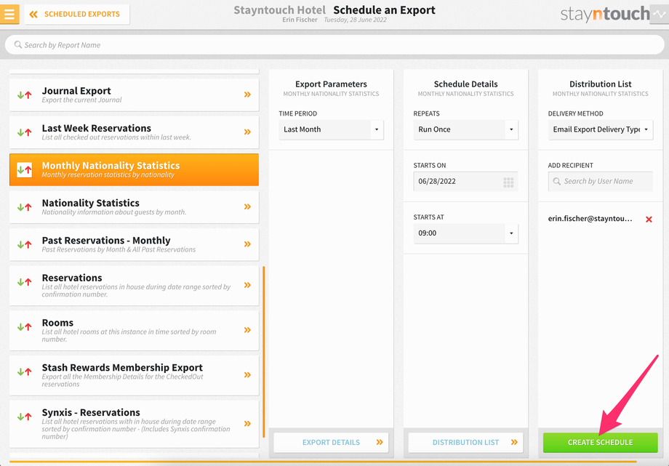The height and width of the screenshot is (466, 669).
Task: Click the Starts On date field
Action: (465, 181)
